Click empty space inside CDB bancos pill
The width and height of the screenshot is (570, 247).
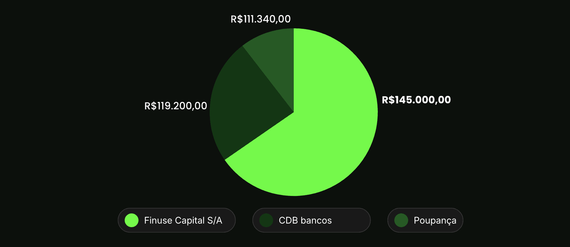[351, 220]
